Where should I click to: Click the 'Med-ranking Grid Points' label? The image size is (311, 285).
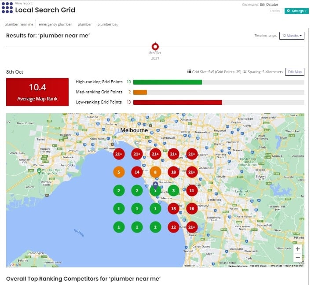pos(99,92)
